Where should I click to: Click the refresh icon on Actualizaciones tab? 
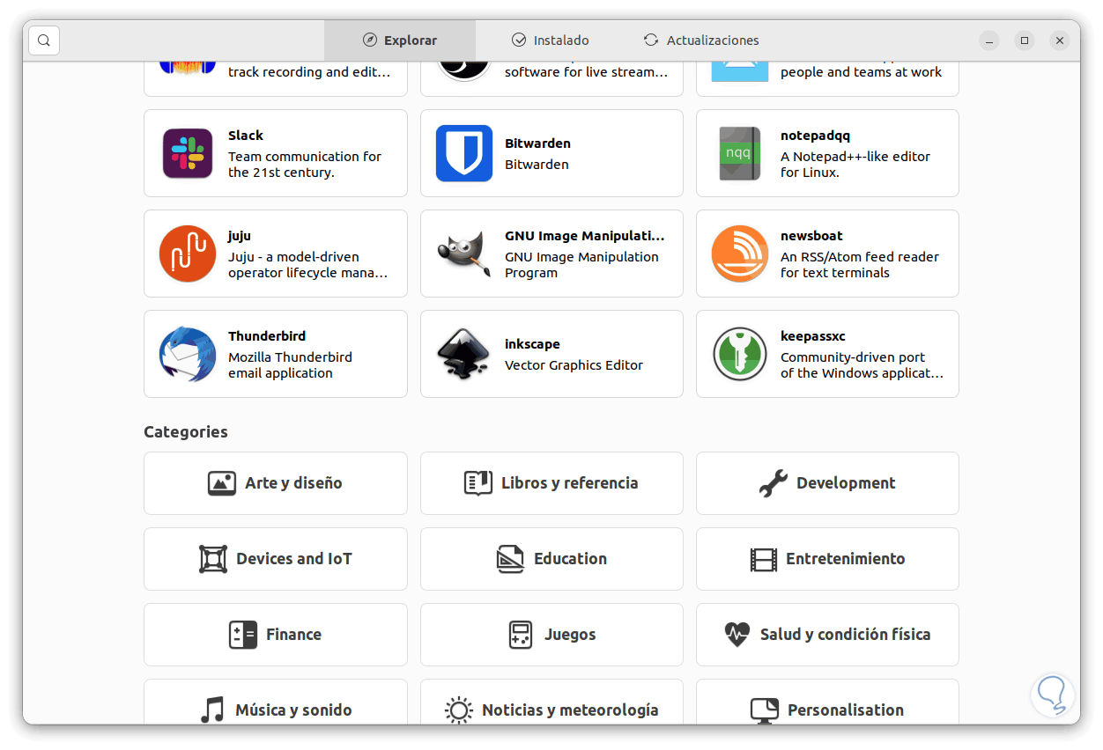[x=651, y=40]
